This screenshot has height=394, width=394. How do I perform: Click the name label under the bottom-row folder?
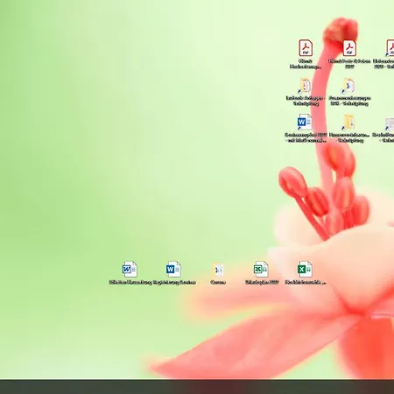pos(218,282)
